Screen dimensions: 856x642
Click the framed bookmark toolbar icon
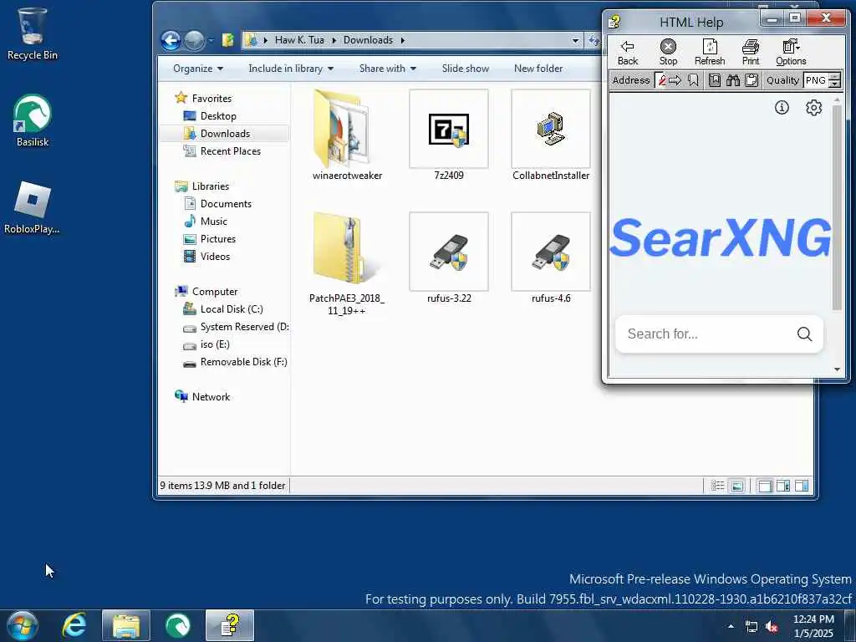pos(715,81)
